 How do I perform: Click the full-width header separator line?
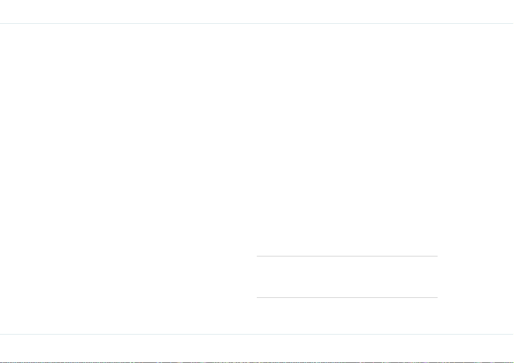click(257, 24)
